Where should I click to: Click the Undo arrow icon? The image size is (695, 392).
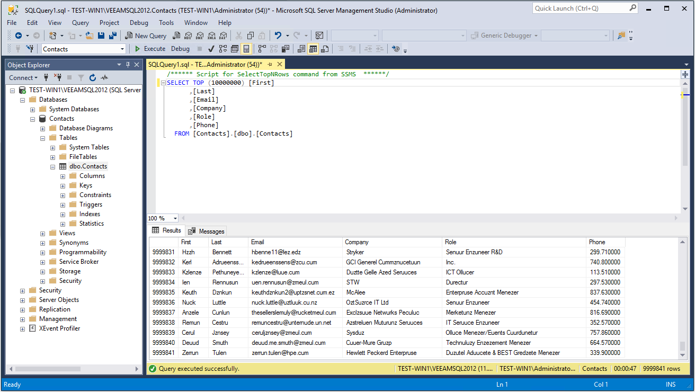tap(278, 35)
